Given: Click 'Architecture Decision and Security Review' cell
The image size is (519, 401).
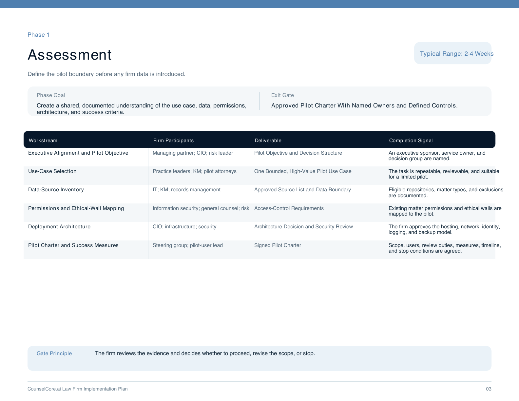Looking at the screenshot, I should click(303, 227).
